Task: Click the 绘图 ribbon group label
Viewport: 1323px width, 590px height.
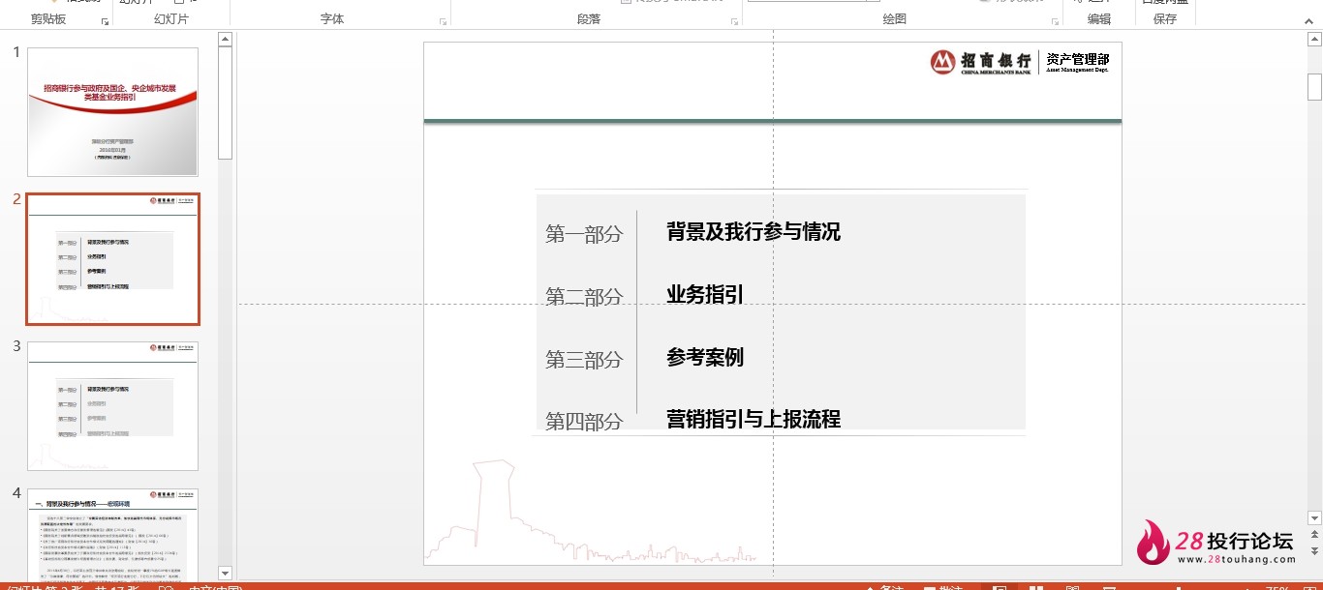Action: click(x=895, y=19)
